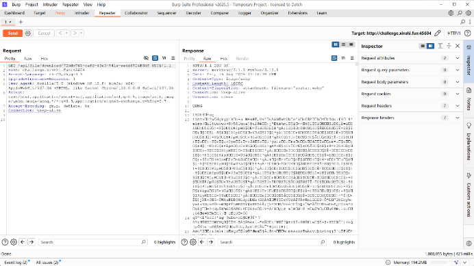
Task: Open the Collaborator tab
Action: click(x=136, y=13)
